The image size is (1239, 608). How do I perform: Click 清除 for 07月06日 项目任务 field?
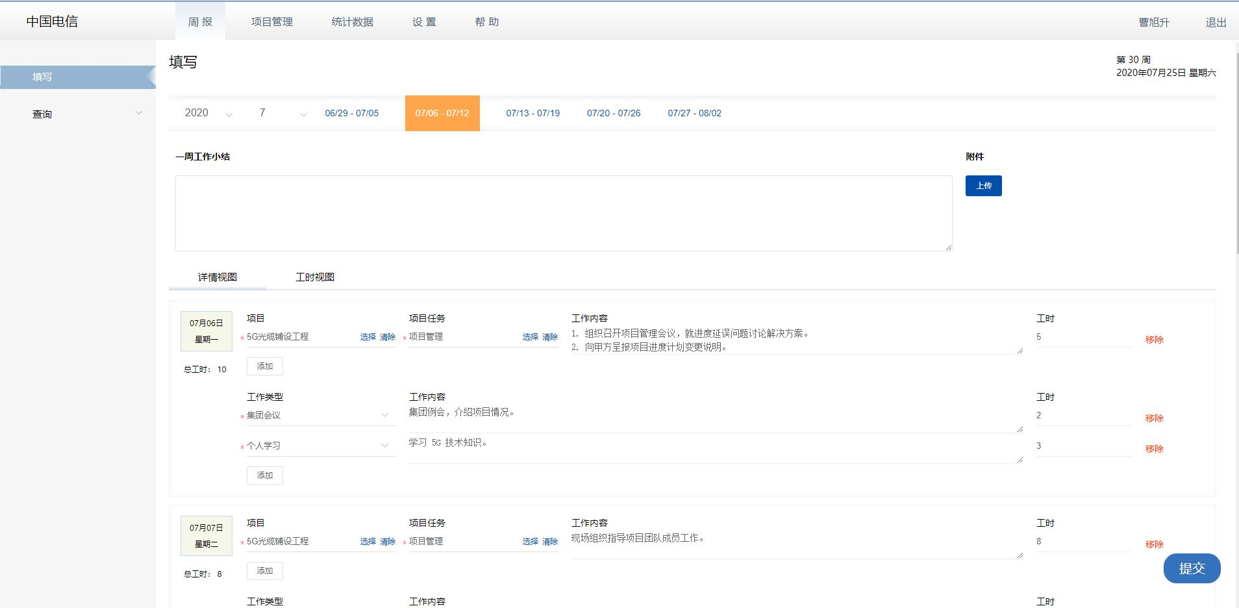click(550, 337)
